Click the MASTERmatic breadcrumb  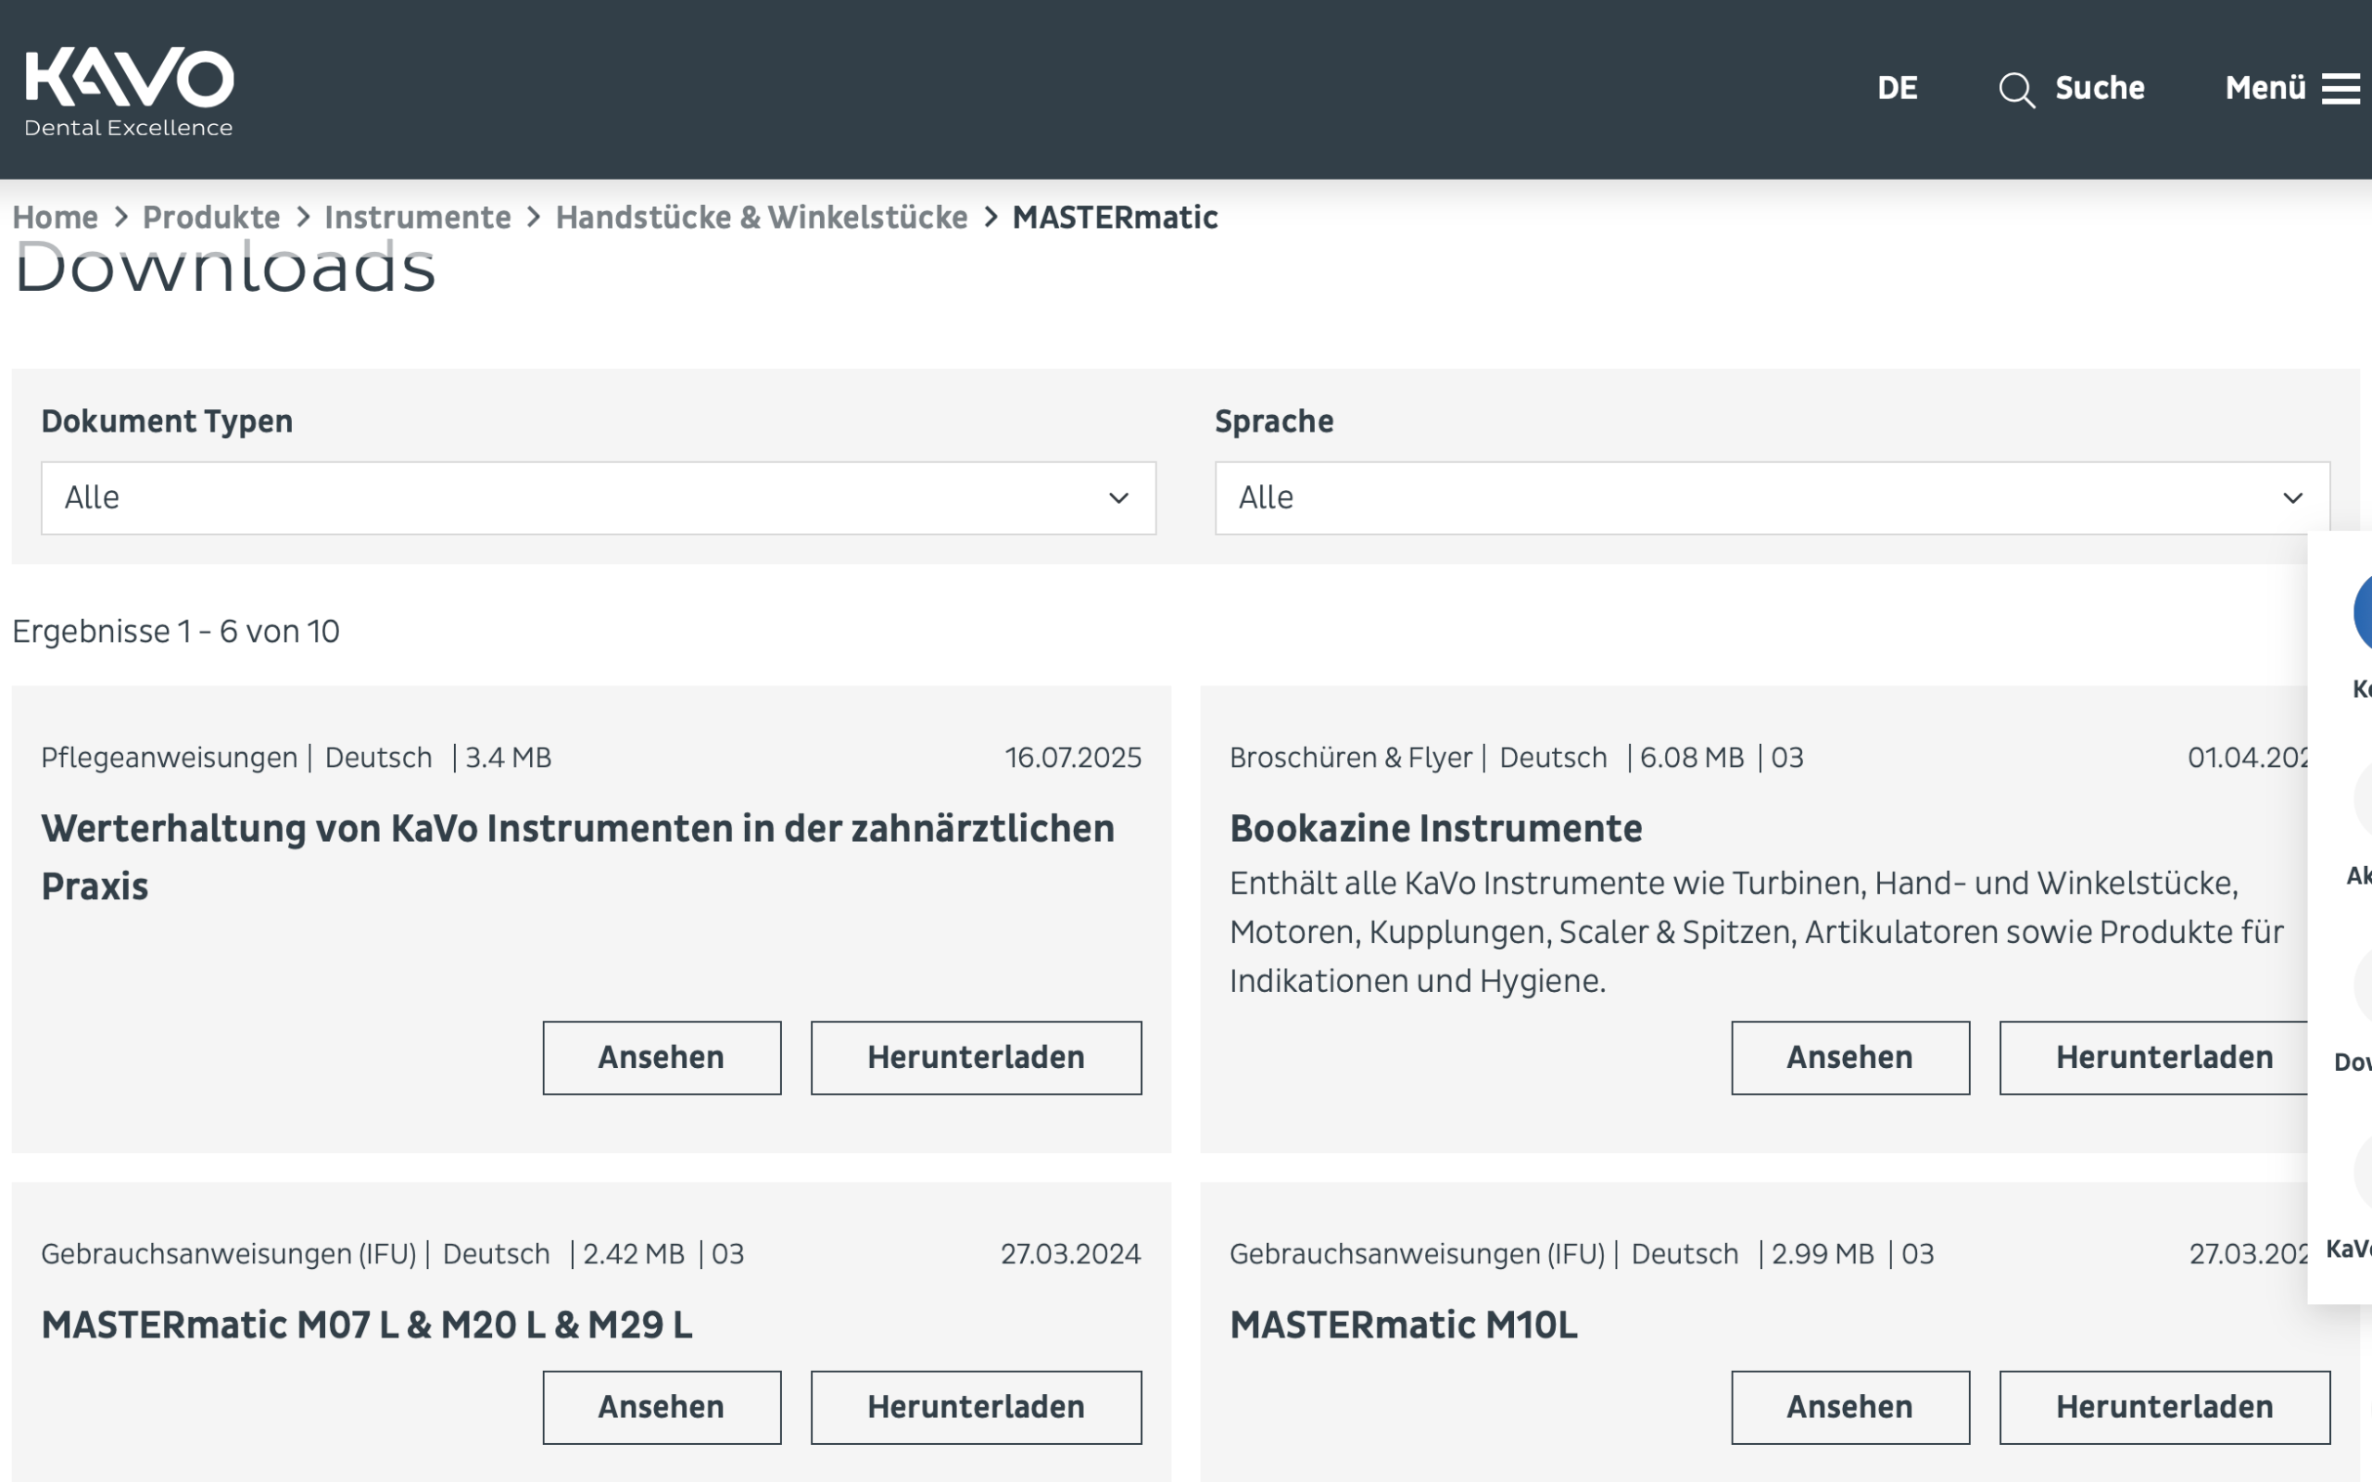pos(1115,217)
